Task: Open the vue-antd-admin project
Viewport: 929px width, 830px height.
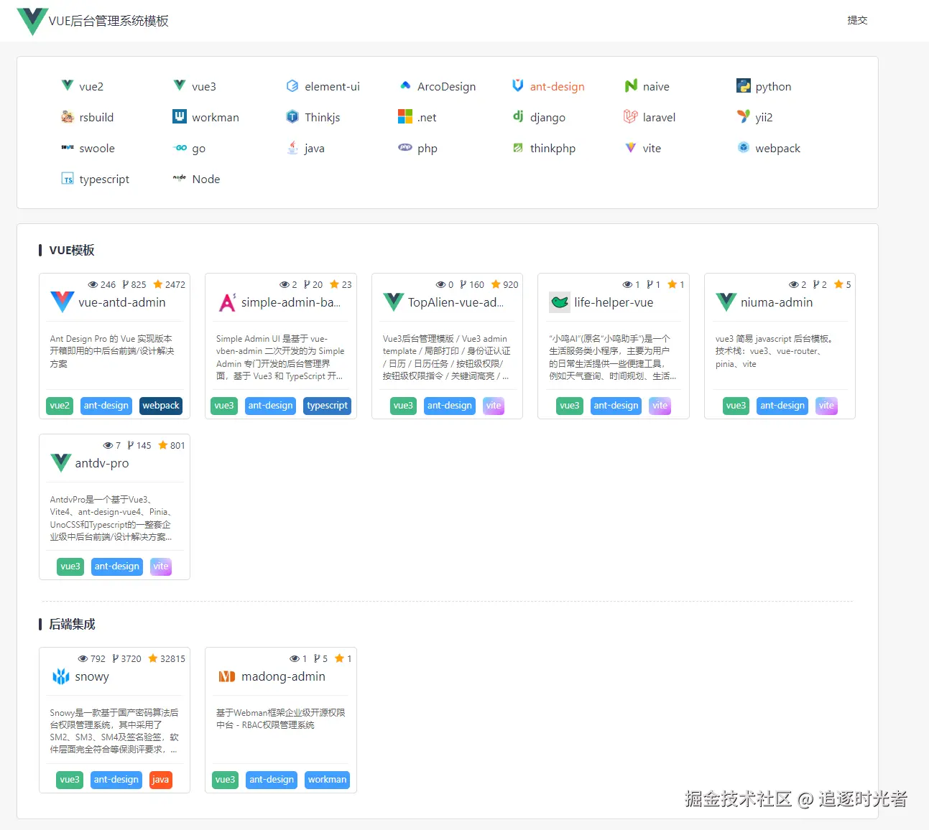Action: click(x=122, y=302)
